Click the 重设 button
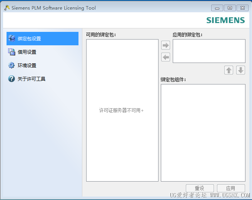This screenshot has width=252, height=200. [x=200, y=188]
